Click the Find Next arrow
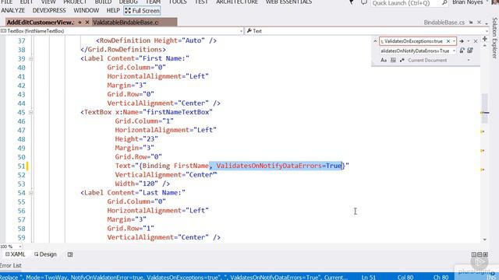 (x=462, y=41)
